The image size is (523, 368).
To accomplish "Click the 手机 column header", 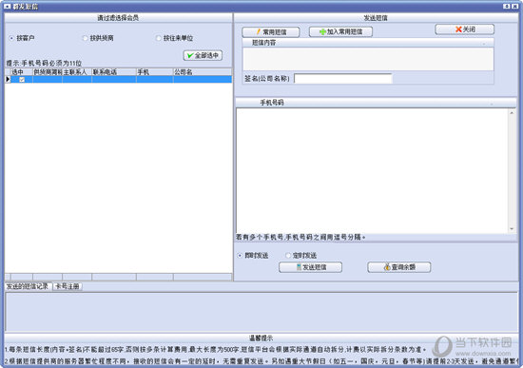I will pyautogui.click(x=155, y=72).
